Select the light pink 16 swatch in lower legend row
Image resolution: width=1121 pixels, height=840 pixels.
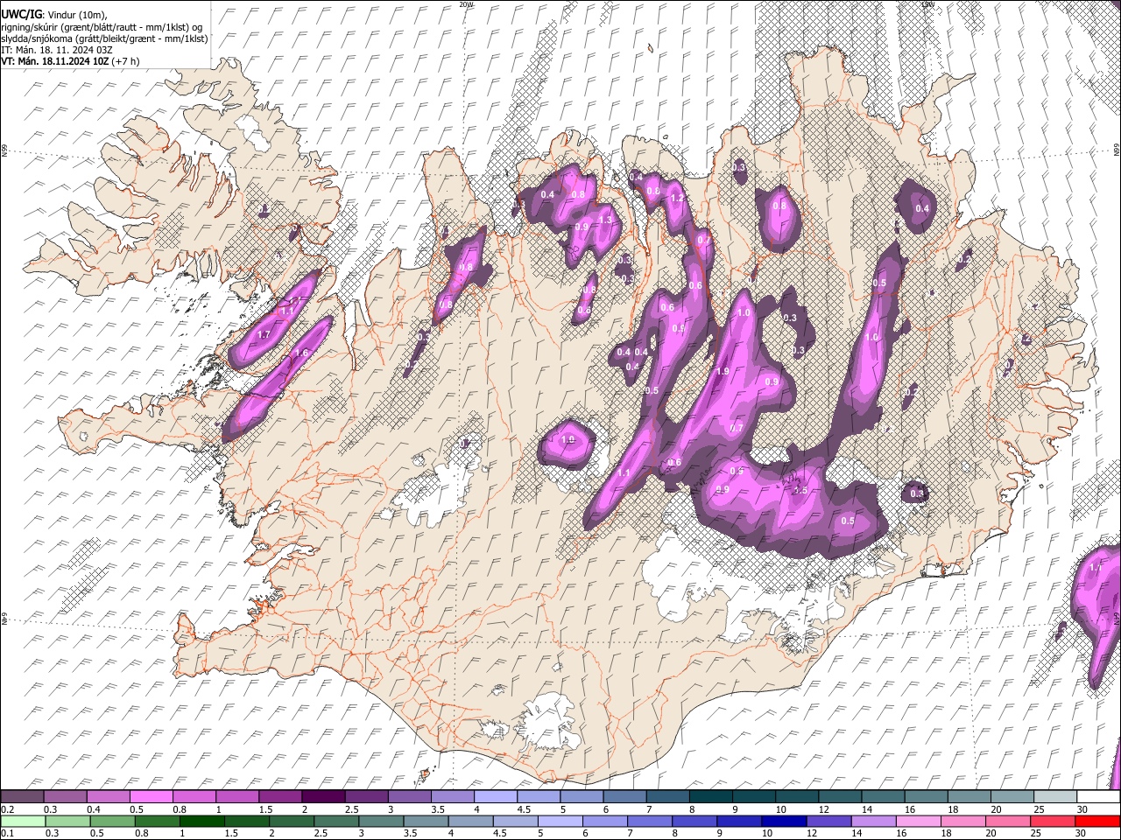[x=919, y=821]
